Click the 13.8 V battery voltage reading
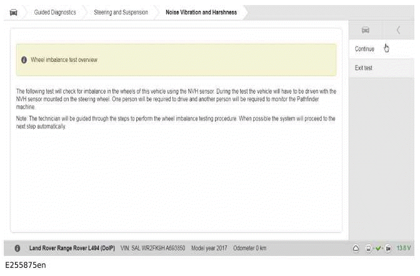 (404, 248)
